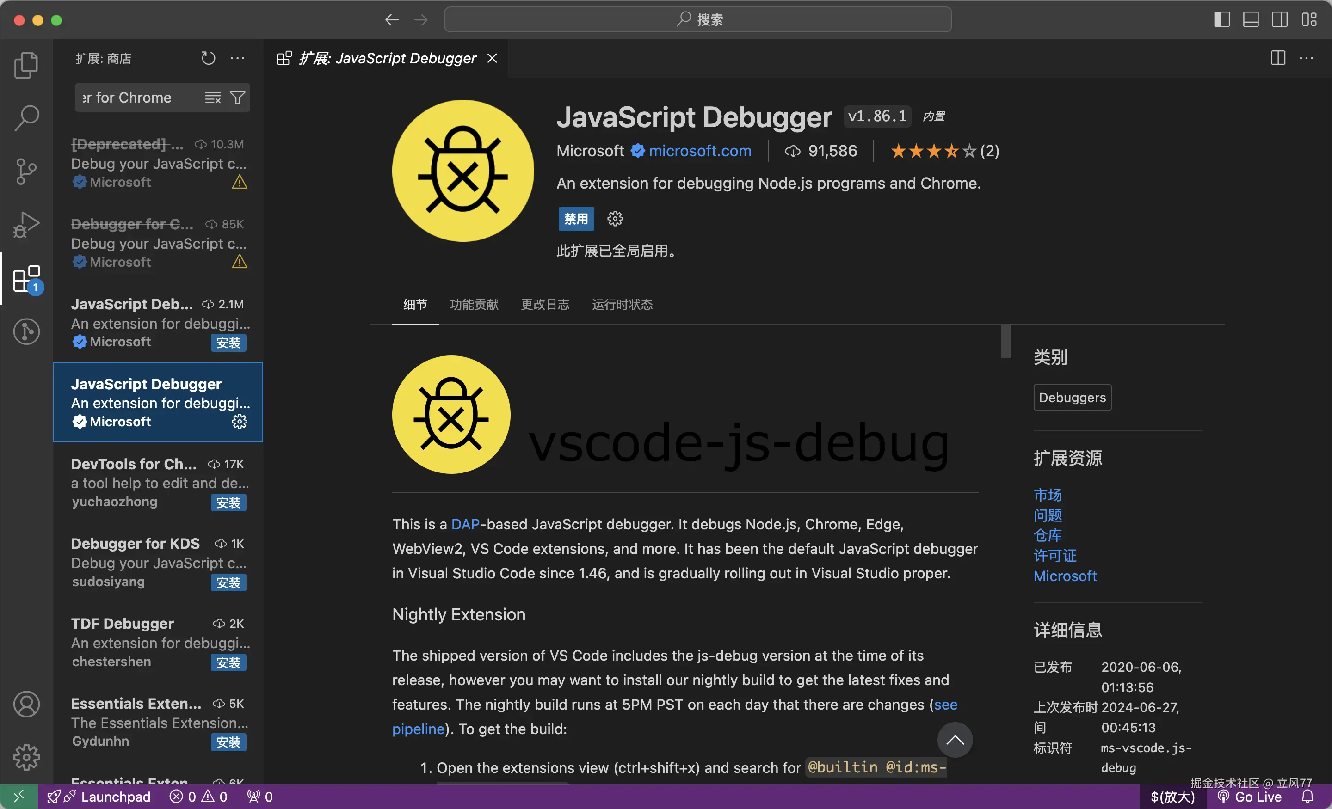Select the first Deprecated extension 10.3M item
The height and width of the screenshot is (809, 1332).
(x=158, y=163)
